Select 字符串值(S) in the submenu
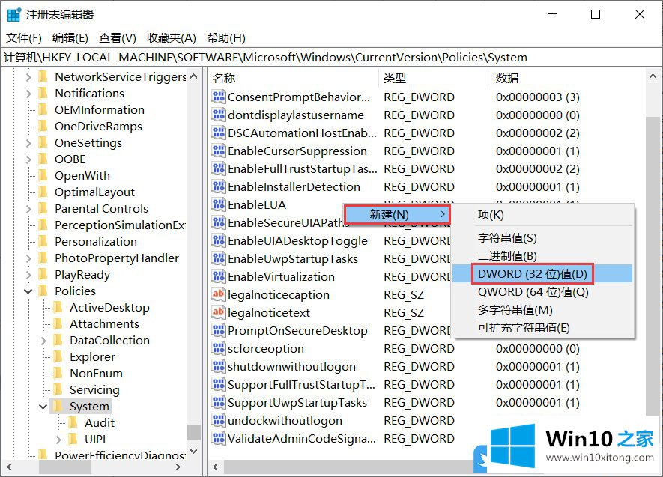 pyautogui.click(x=542, y=238)
